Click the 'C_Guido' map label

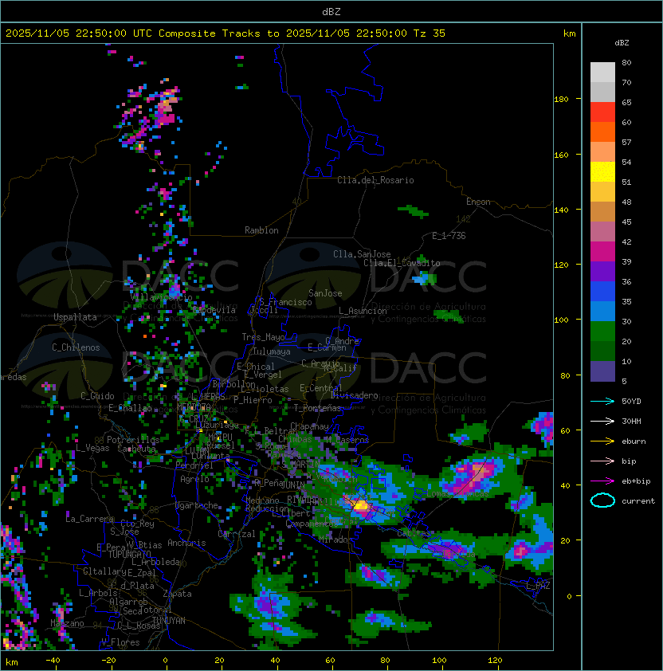97,396
